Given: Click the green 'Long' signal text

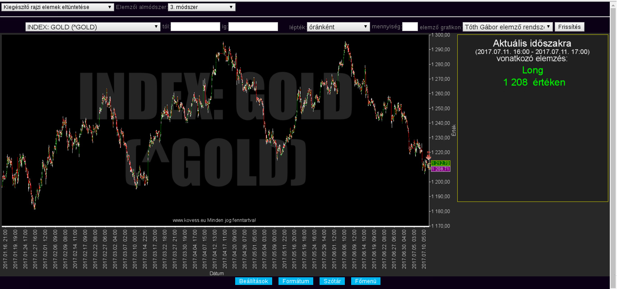Looking at the screenshot, I should tap(532, 70).
